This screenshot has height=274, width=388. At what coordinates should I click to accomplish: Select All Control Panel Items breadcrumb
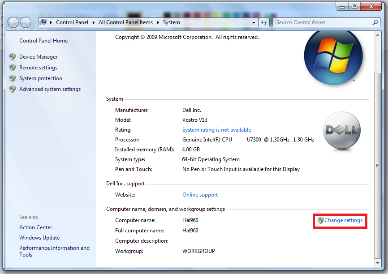click(125, 22)
